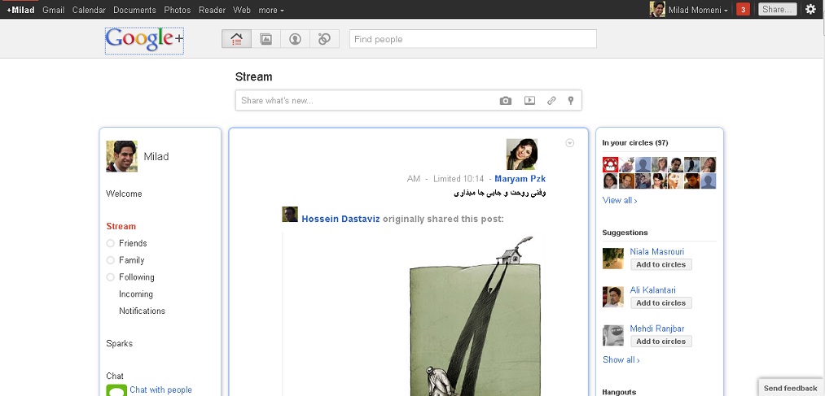Open Mehdi Ranjbar name link
The image size is (825, 396).
point(657,329)
